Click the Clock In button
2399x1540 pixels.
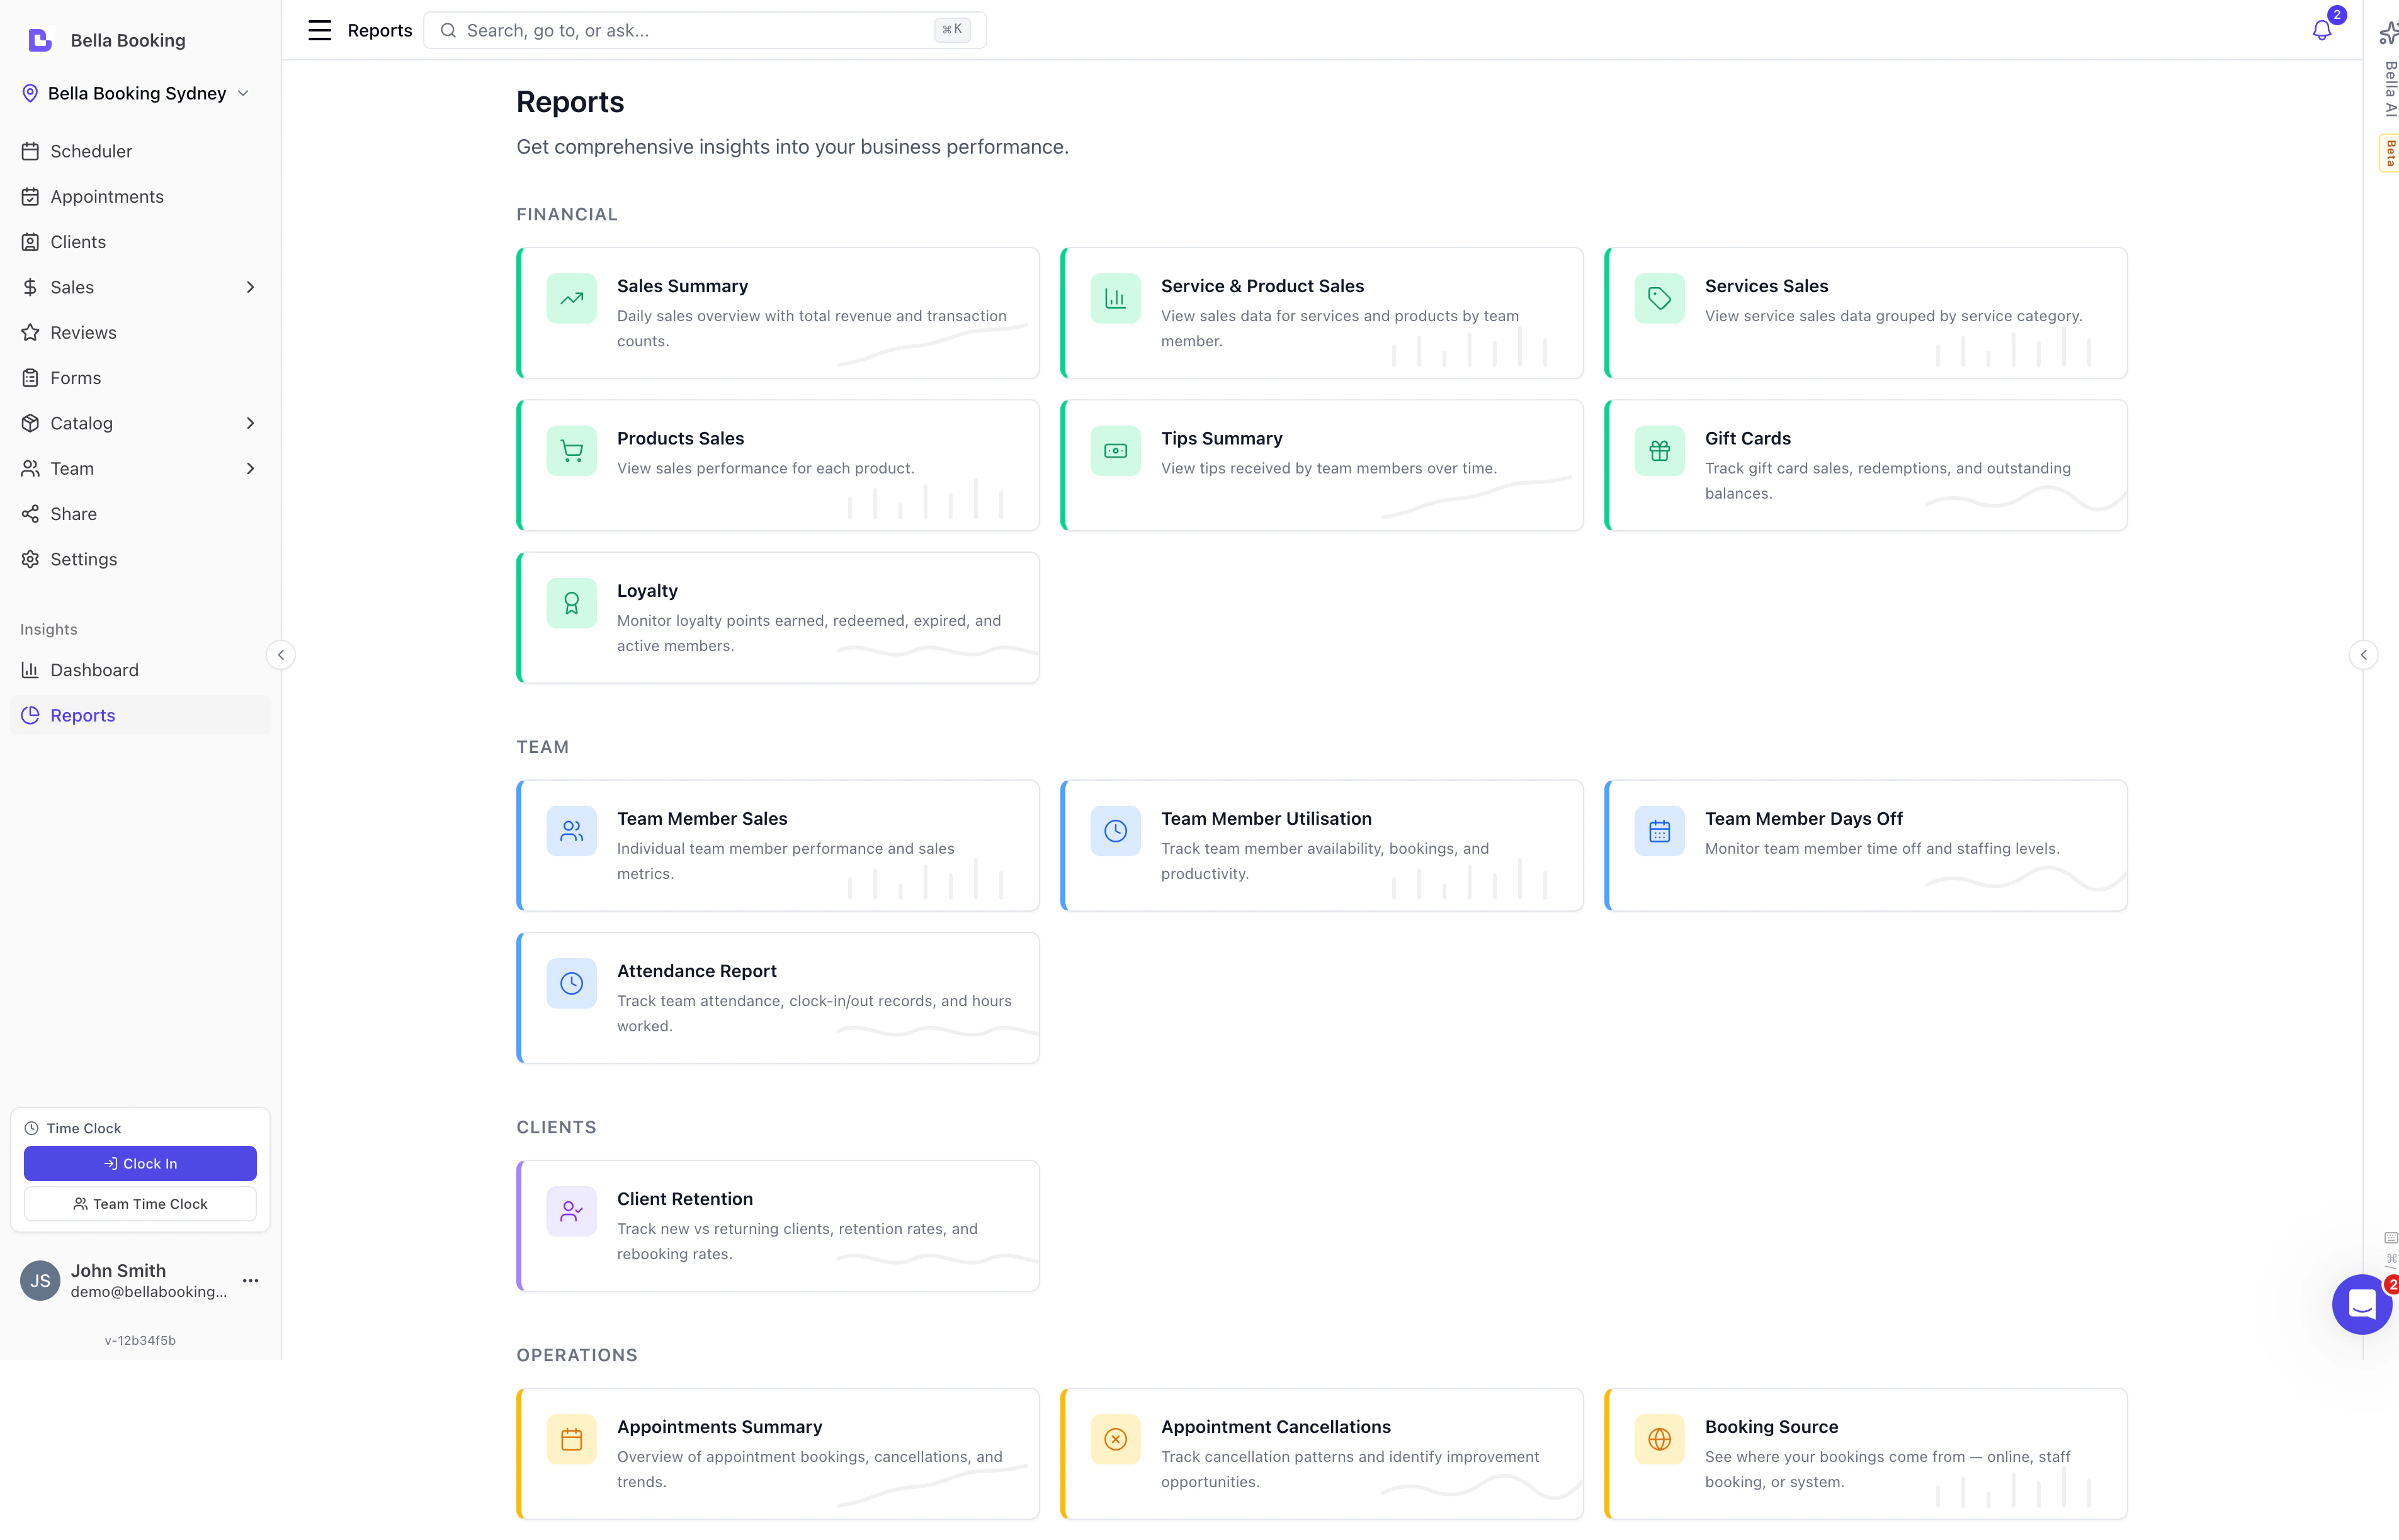[x=139, y=1163]
